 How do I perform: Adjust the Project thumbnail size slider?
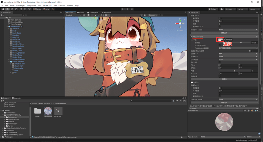(x=180, y=137)
